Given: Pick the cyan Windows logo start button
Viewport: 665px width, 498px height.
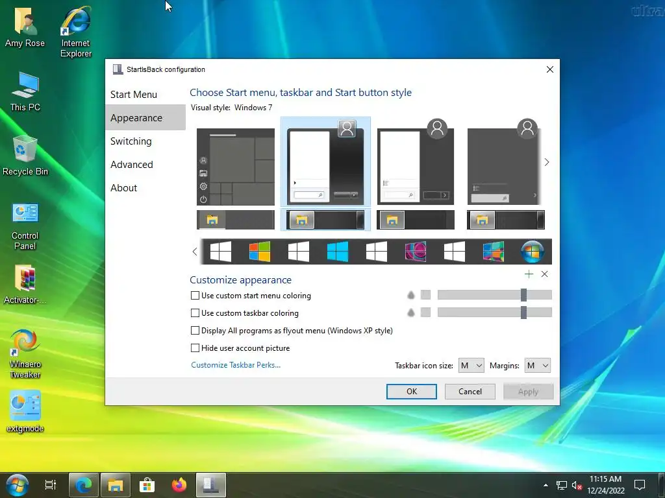Looking at the screenshot, I should click(x=338, y=252).
